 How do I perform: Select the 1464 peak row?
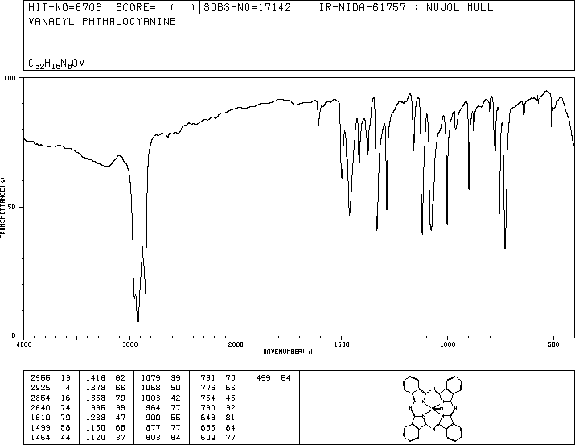[x=51, y=437]
